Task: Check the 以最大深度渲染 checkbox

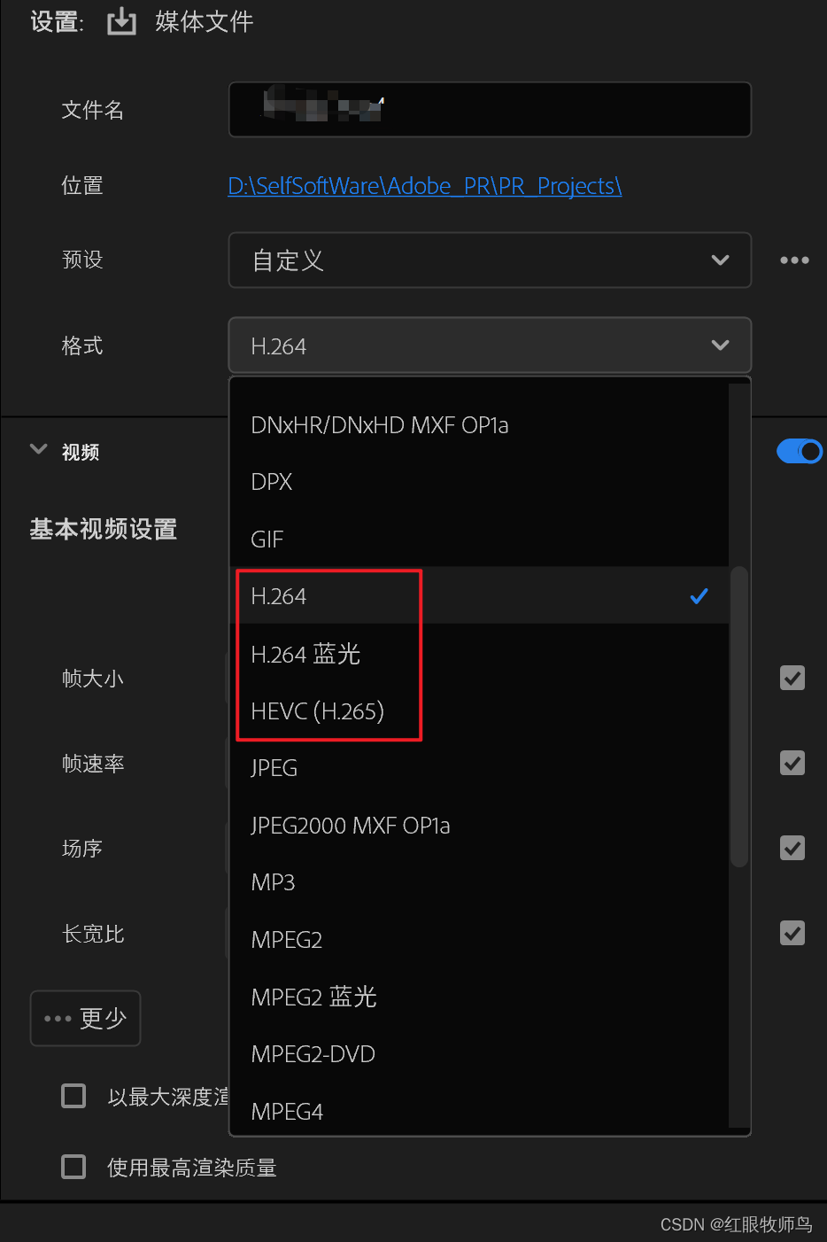Action: point(73,1096)
